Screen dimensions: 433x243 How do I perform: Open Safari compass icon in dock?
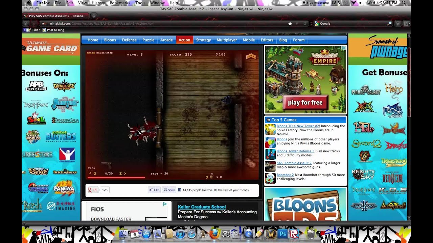pyautogui.click(x=191, y=234)
